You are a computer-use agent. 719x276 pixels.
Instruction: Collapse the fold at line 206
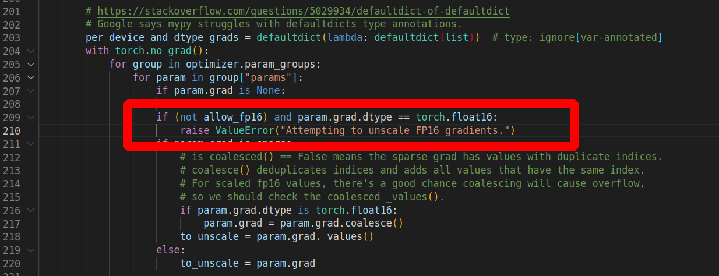tap(31, 77)
